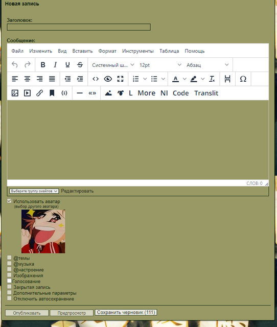Redo the last edit
Image resolution: width=277 pixels, height=327 pixels.
27,65
